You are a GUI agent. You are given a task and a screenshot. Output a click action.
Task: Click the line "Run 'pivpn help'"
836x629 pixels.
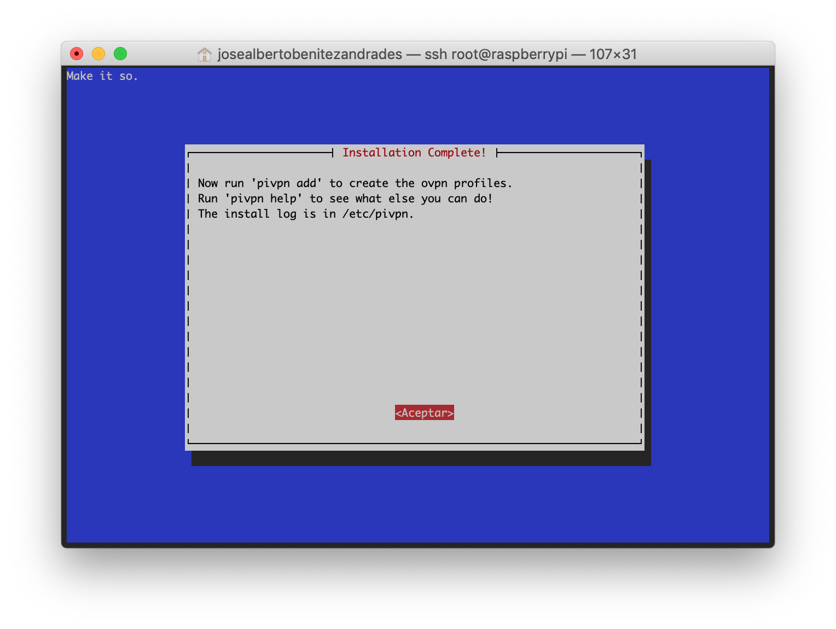(345, 199)
